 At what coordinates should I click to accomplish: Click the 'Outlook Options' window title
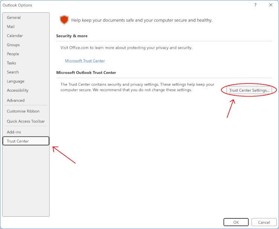click(17, 5)
